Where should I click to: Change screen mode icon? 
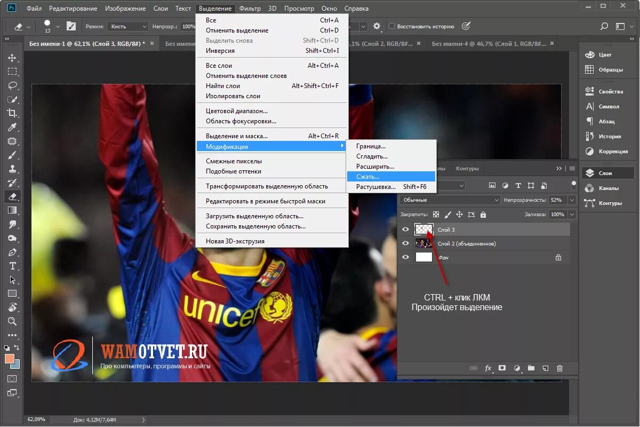[x=12, y=393]
